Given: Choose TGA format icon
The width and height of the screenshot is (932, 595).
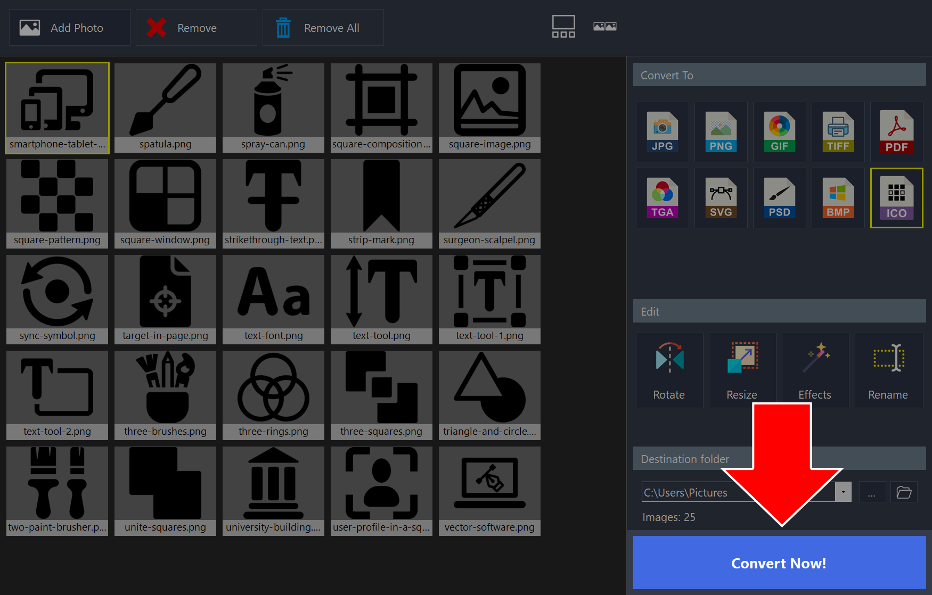Looking at the screenshot, I should tap(663, 198).
